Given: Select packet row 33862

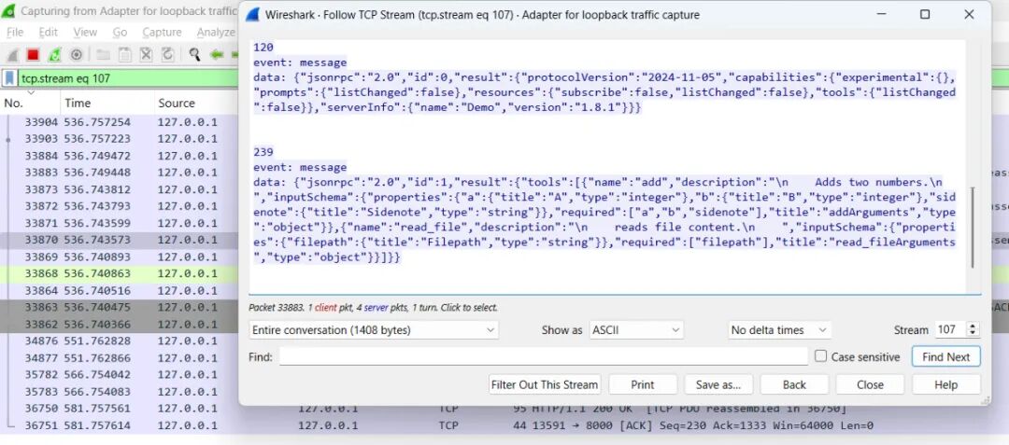Looking at the screenshot, I should 119,324.
